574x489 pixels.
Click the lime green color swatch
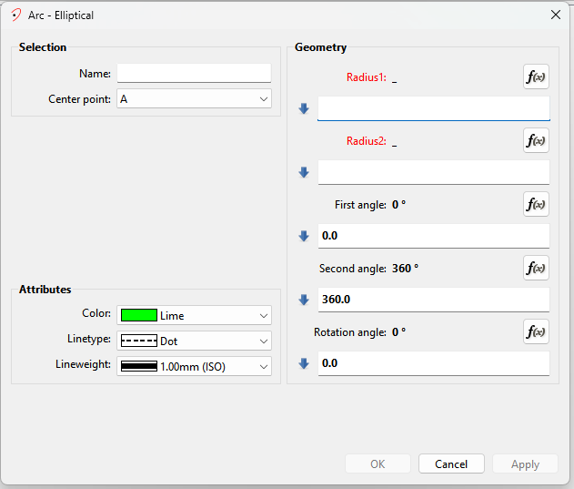(x=139, y=315)
